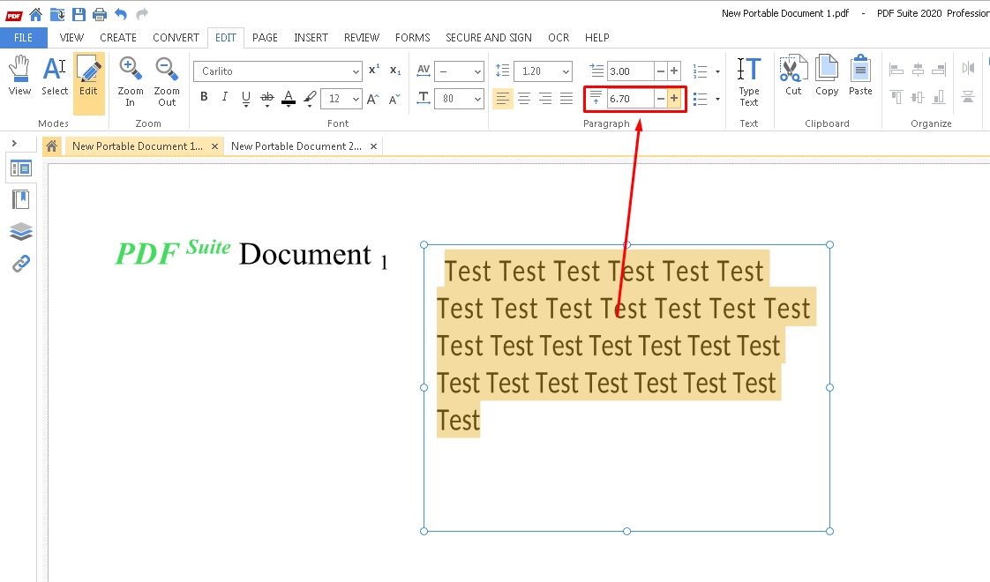Decrease font size with shrink icon
Viewport: 990px width, 582px height.
(394, 99)
